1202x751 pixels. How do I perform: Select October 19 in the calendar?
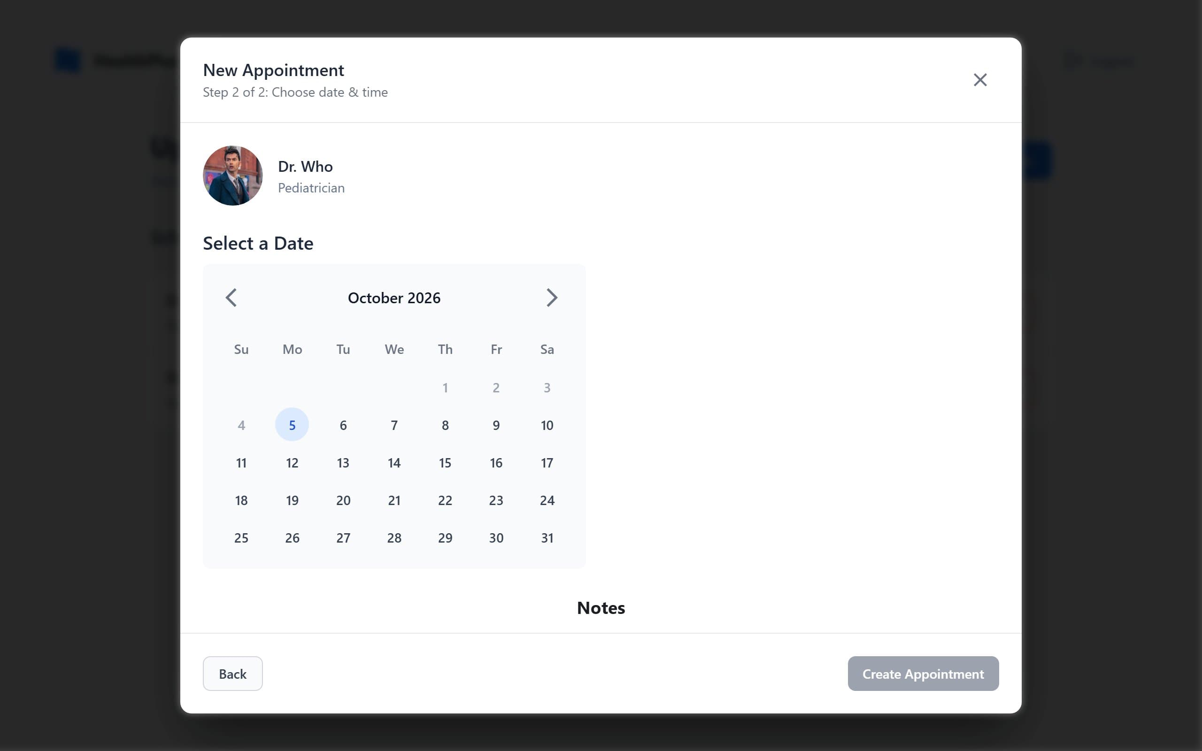[x=292, y=500]
